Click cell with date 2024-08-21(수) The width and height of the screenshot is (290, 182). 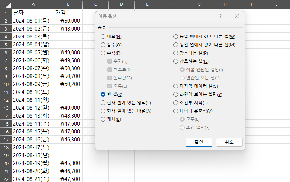coord(33,179)
